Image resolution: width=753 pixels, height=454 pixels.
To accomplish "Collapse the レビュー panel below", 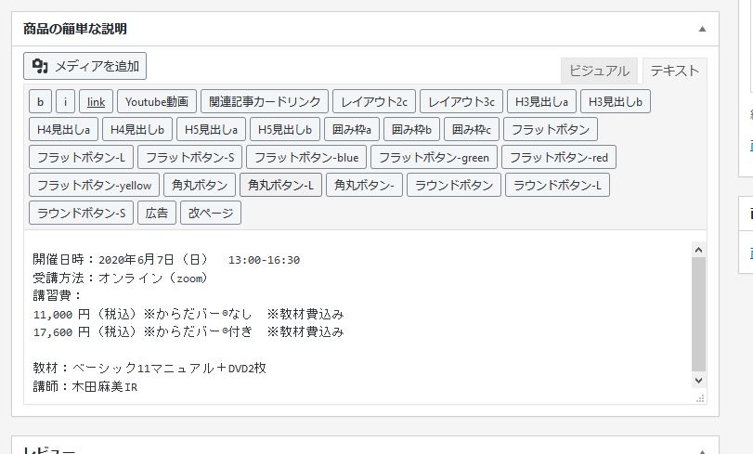I will (702, 451).
